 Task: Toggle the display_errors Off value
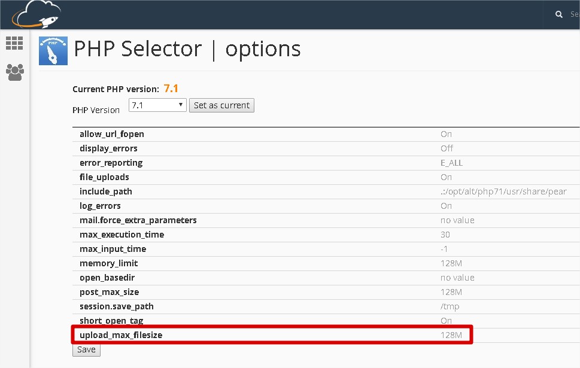[447, 148]
